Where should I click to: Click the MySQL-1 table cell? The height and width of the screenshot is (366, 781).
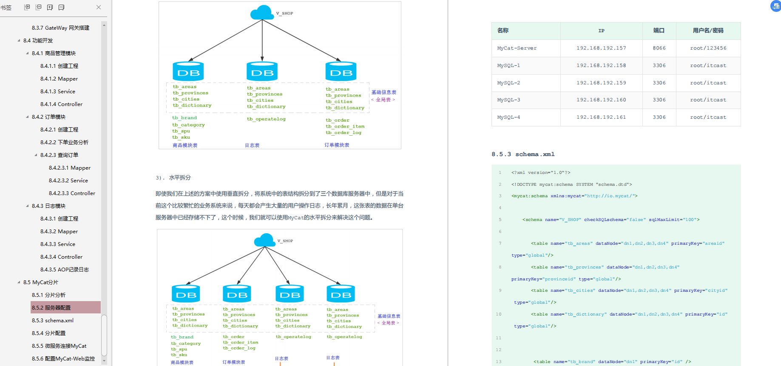(x=526, y=66)
